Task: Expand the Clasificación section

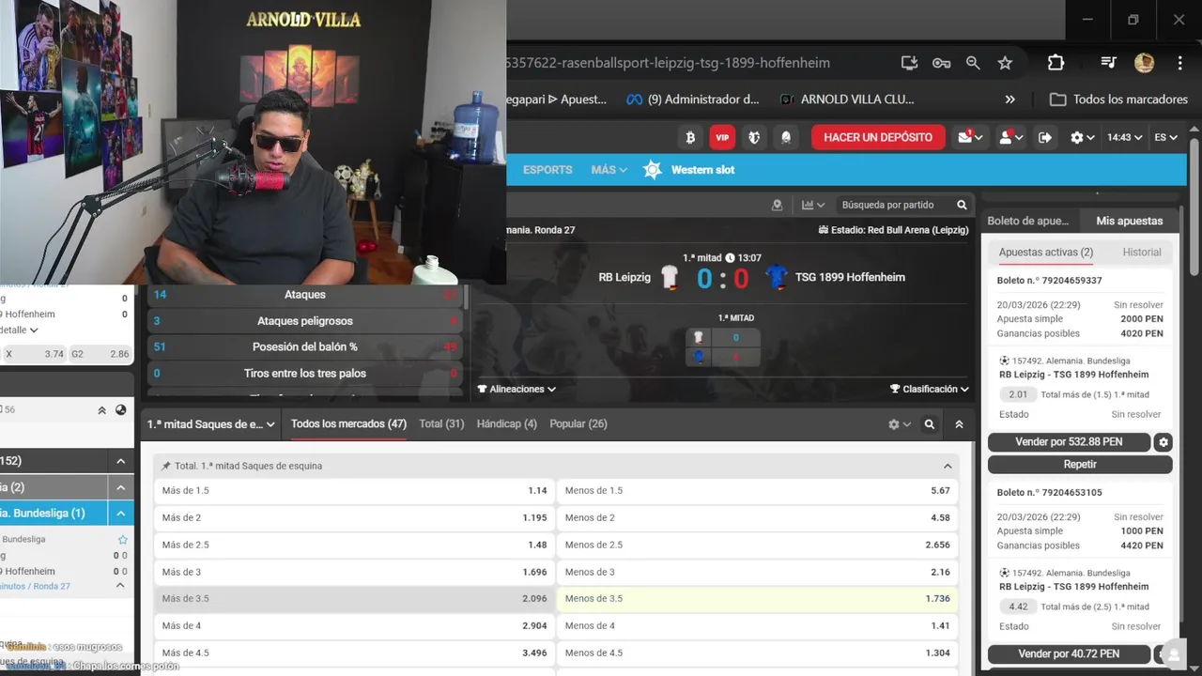Action: tap(930, 389)
